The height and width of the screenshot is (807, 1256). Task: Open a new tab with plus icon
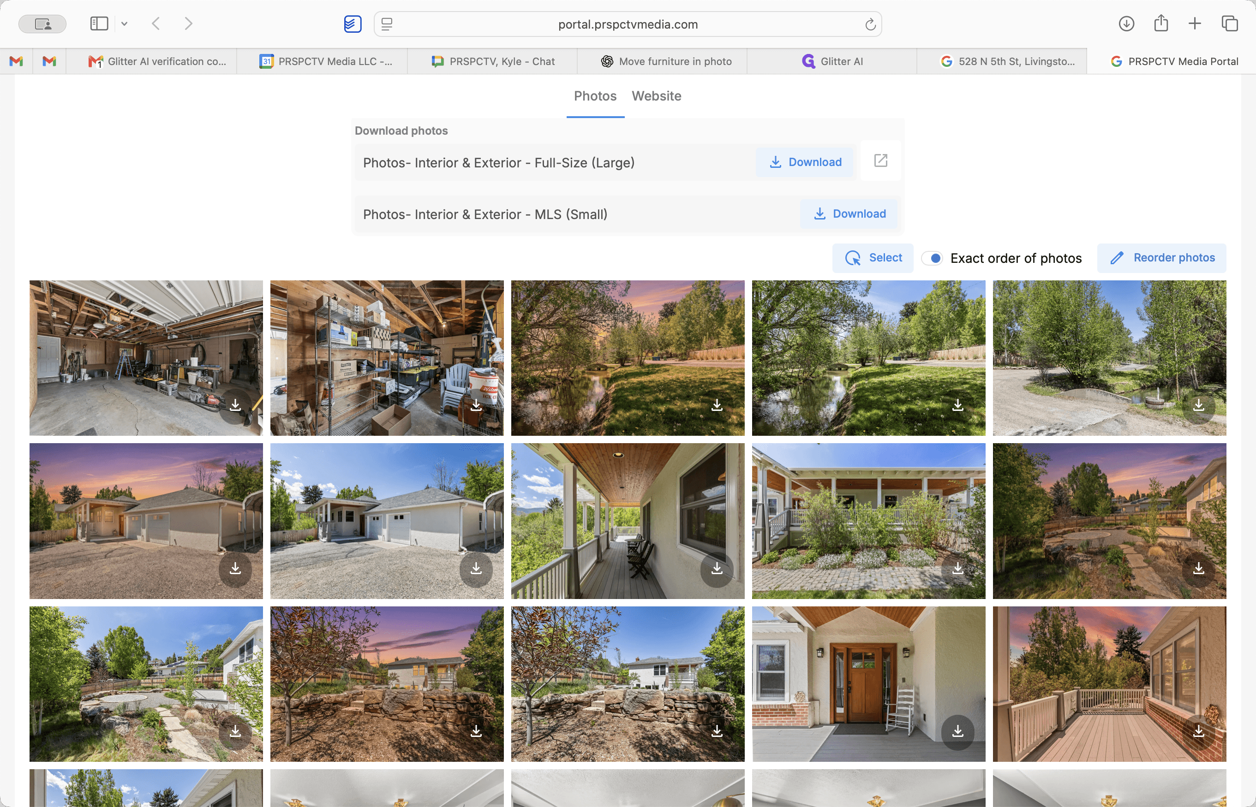coord(1195,24)
